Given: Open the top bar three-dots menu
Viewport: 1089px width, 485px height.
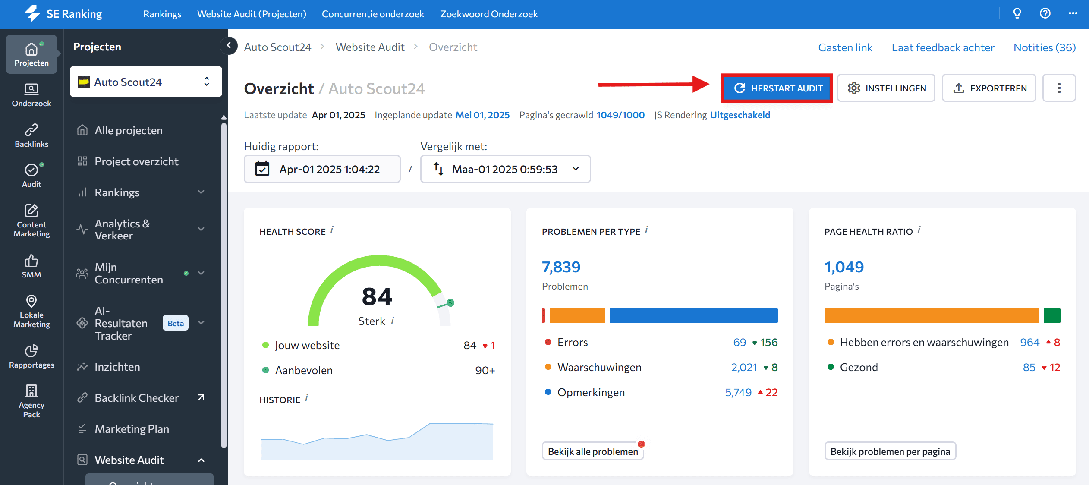Looking at the screenshot, I should click(x=1073, y=13).
